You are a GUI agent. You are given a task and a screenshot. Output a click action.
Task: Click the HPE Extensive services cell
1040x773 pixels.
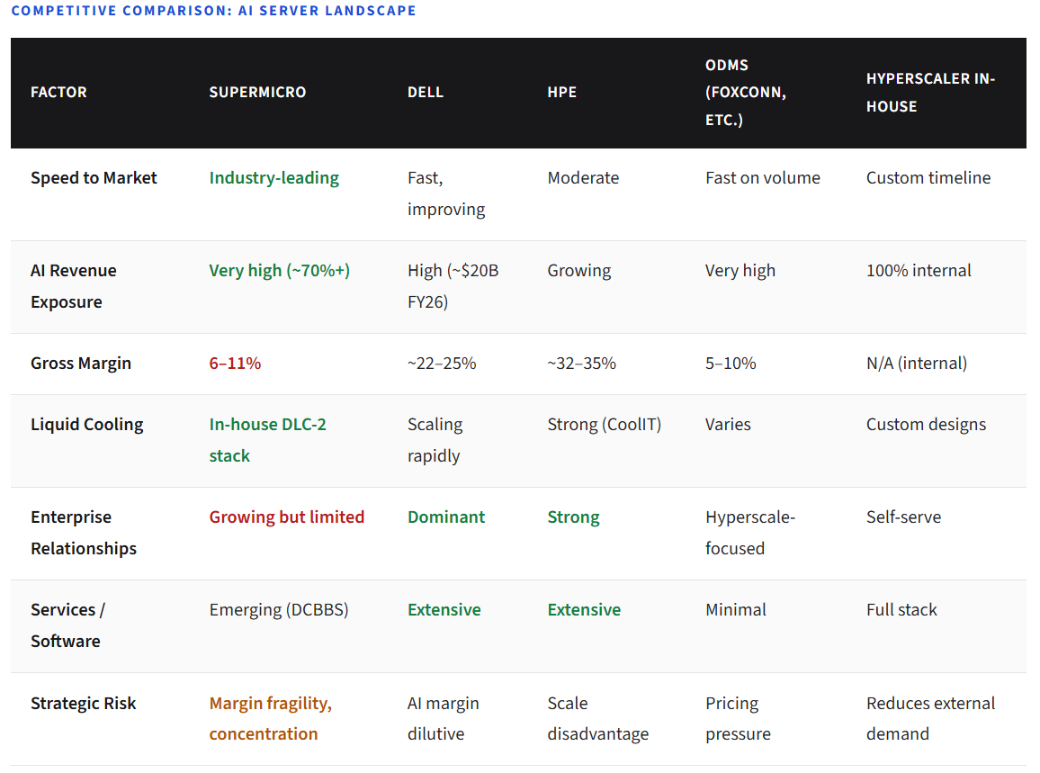[x=584, y=610]
